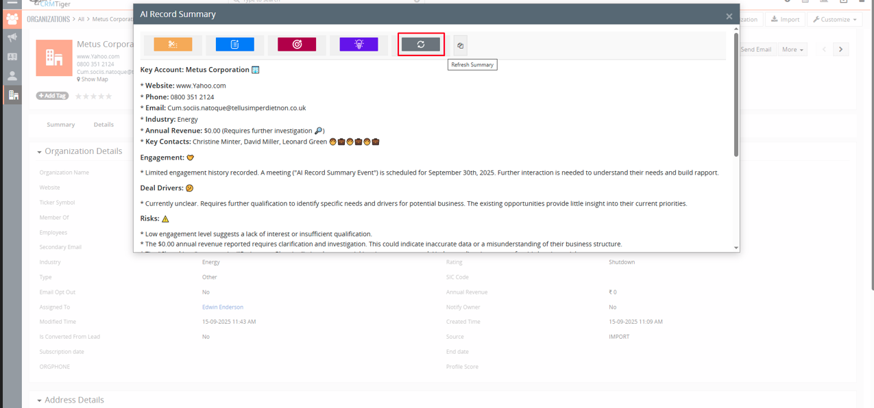
Task: Refresh the AI summary with the gray button
Action: click(421, 44)
